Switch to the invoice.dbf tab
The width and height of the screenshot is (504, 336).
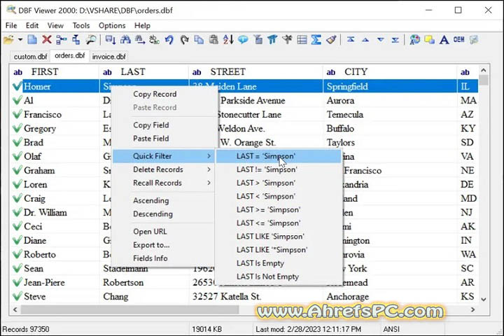(x=108, y=57)
